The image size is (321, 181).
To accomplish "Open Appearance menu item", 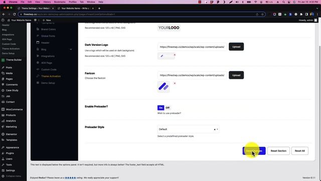I will point(12,147).
